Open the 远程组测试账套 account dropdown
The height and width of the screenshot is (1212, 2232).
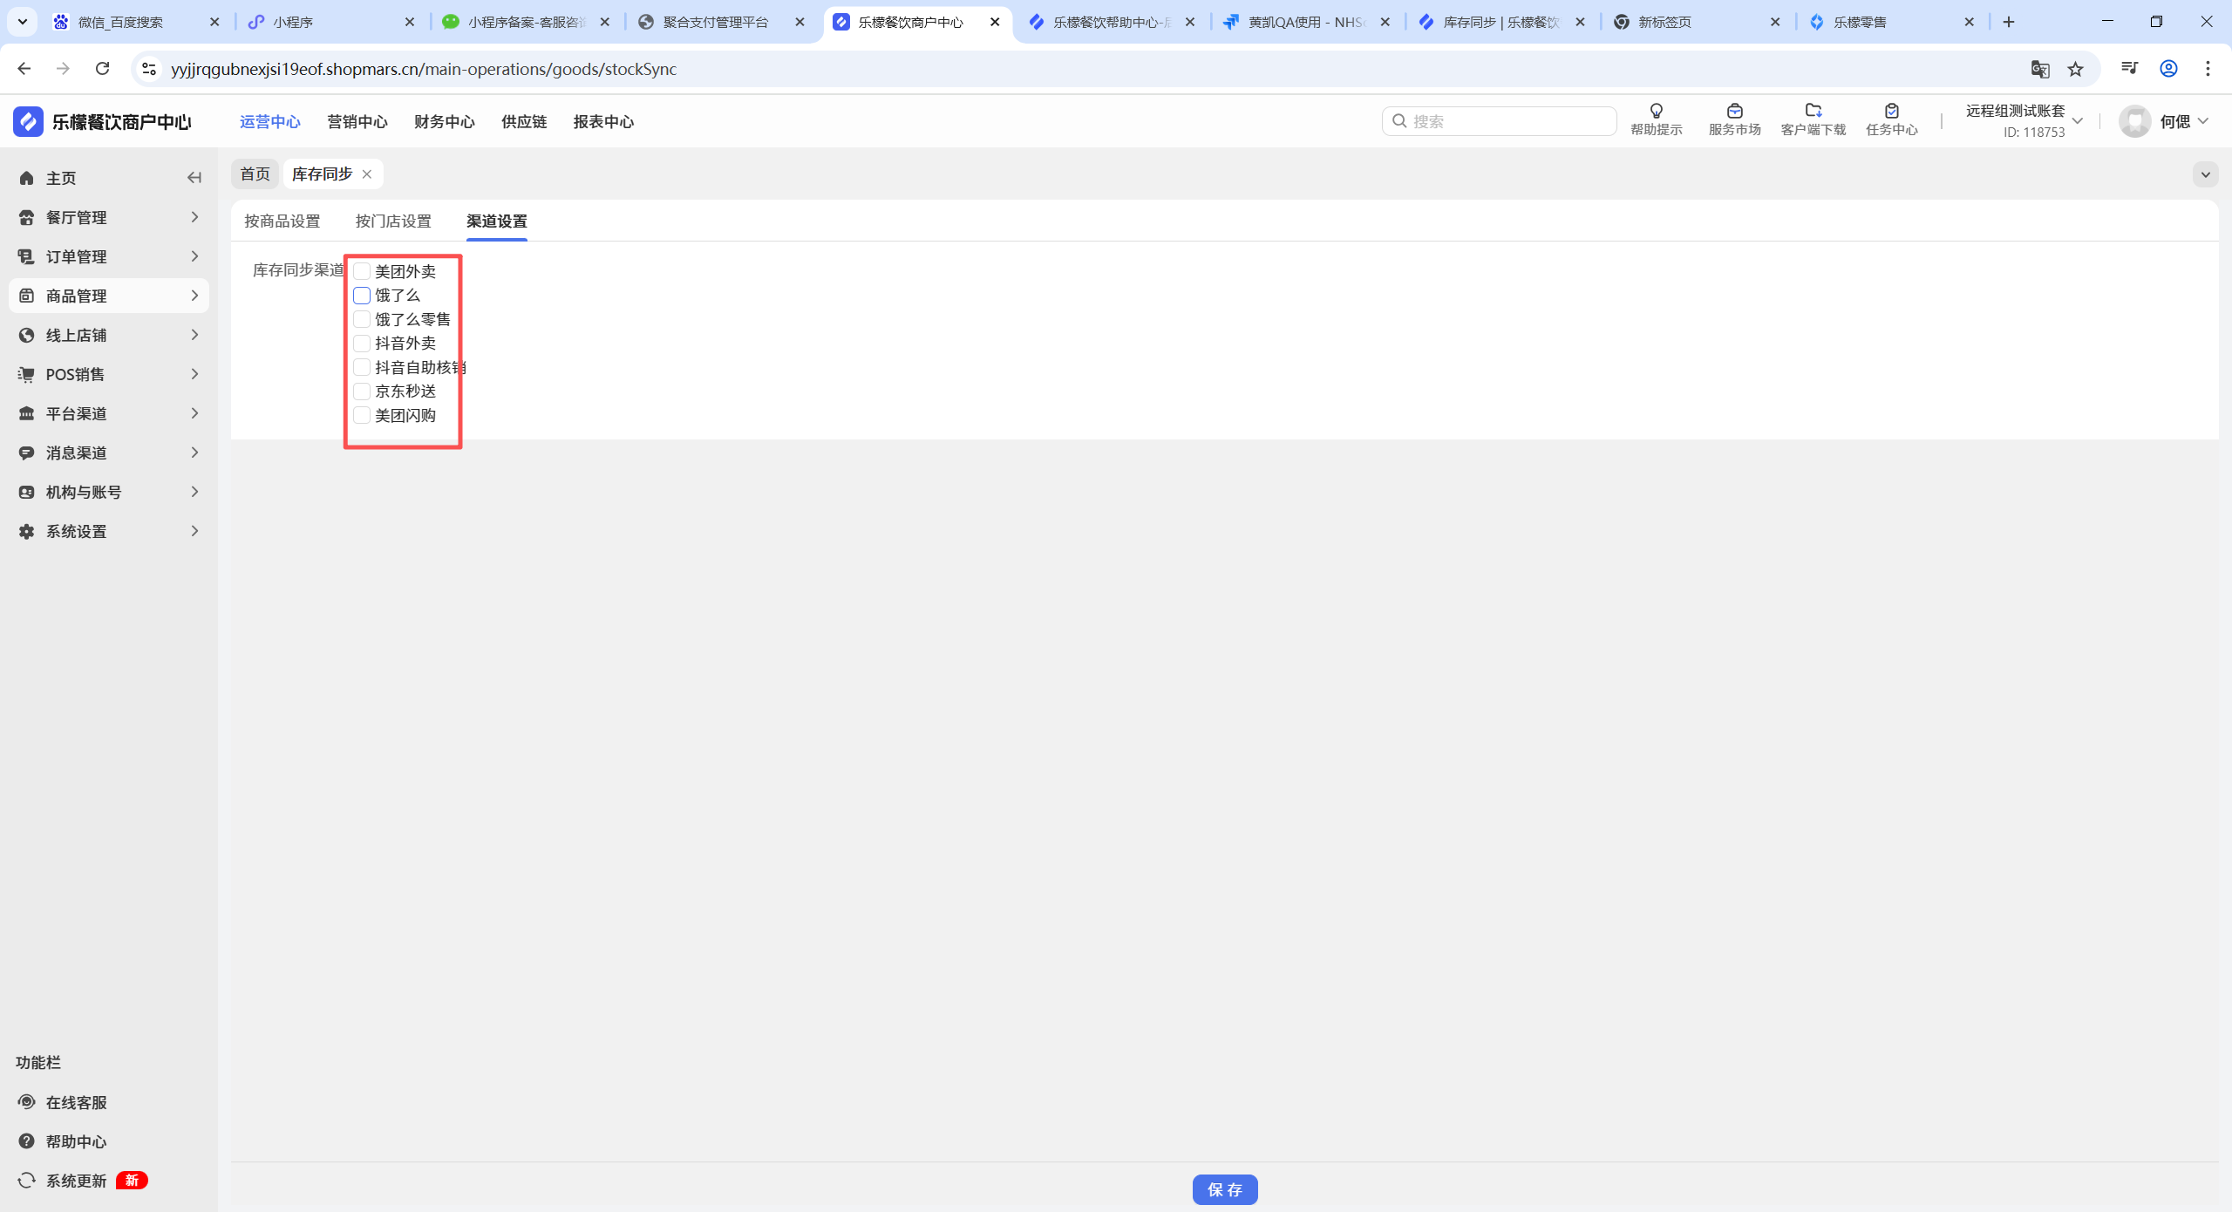pyautogui.click(x=2024, y=121)
